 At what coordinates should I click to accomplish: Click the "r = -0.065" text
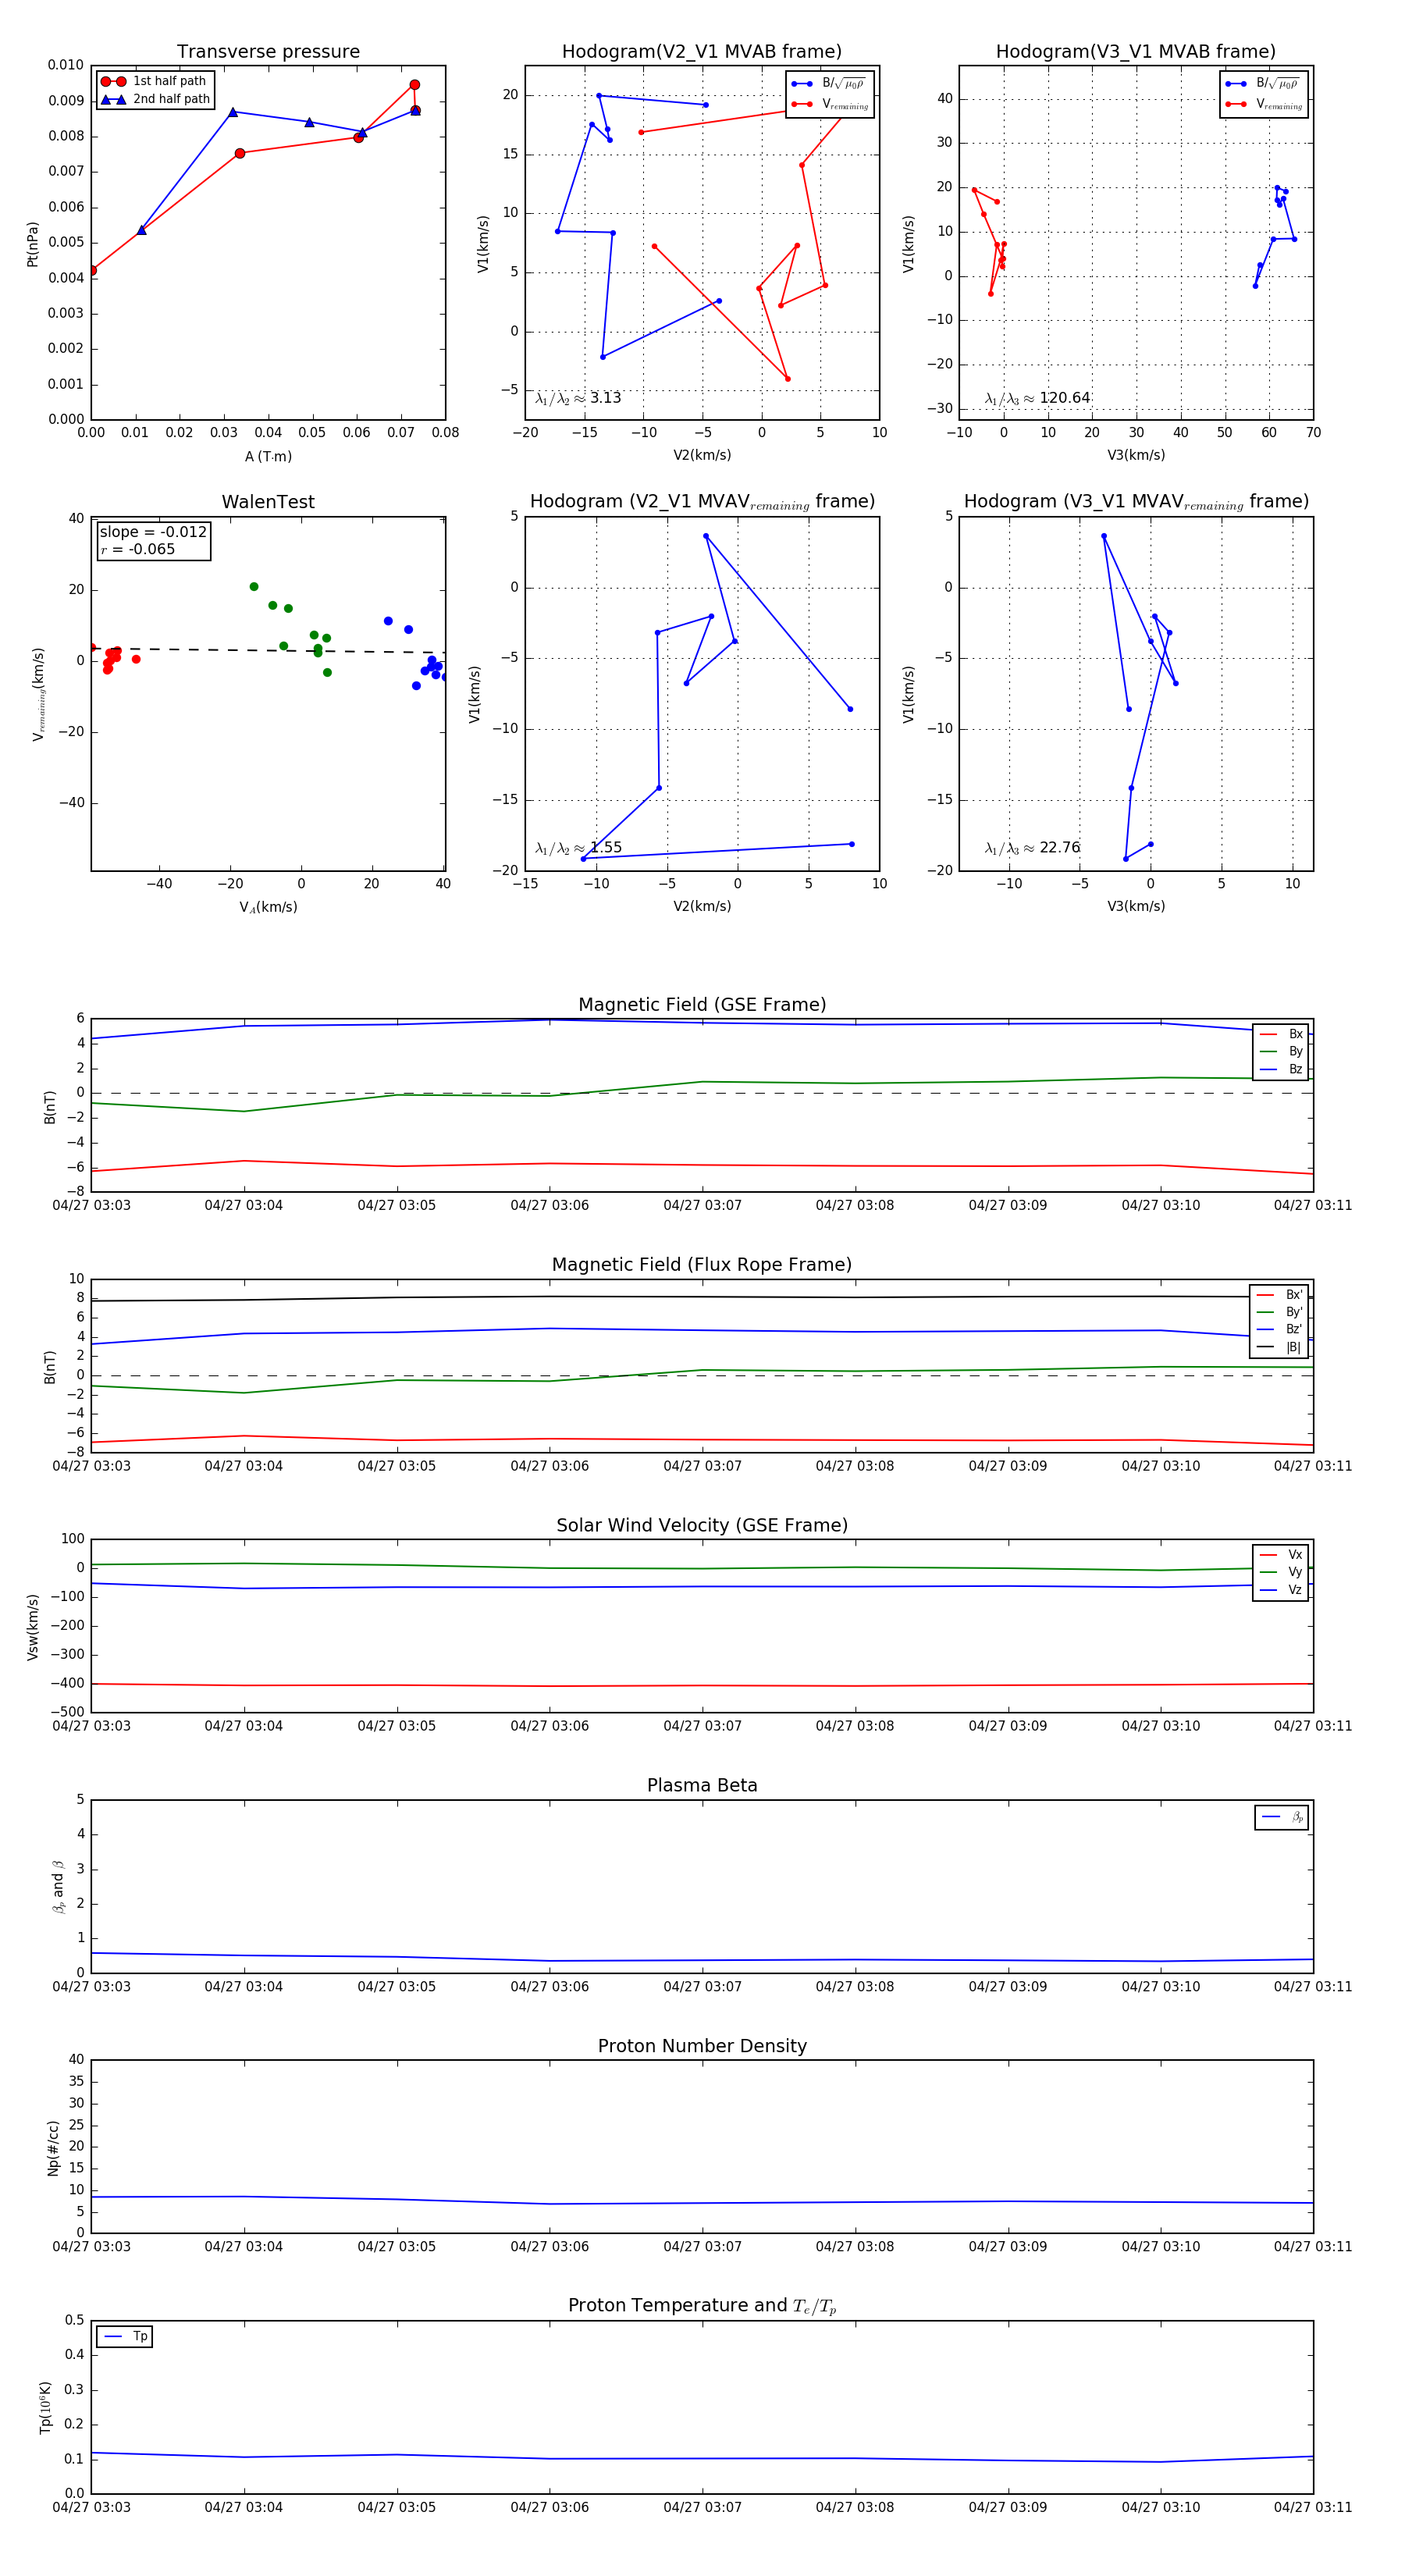pos(138,549)
